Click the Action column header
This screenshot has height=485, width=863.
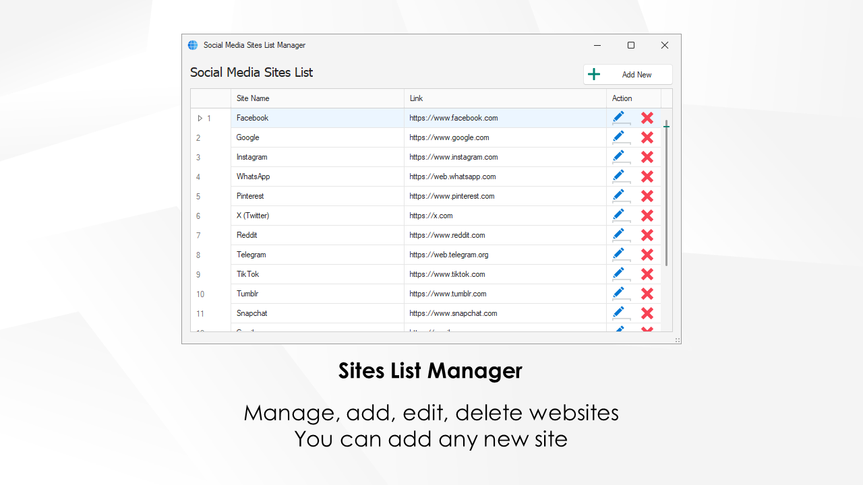coord(634,98)
